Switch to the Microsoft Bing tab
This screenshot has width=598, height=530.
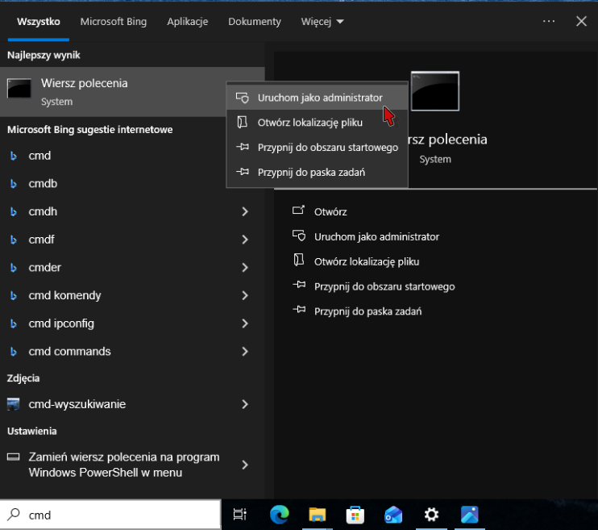click(114, 22)
